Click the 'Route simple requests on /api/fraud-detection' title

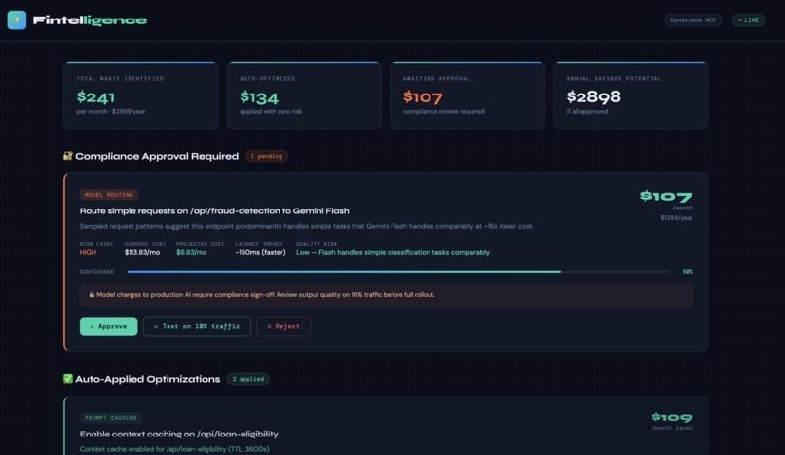(x=214, y=210)
